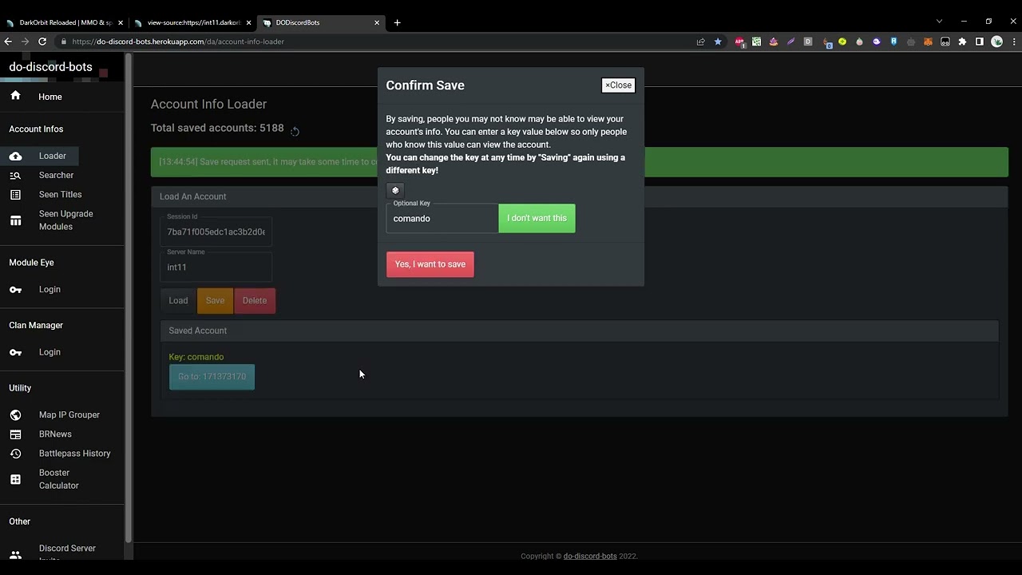
Task: Go to saved account 171373170
Action: (x=212, y=377)
